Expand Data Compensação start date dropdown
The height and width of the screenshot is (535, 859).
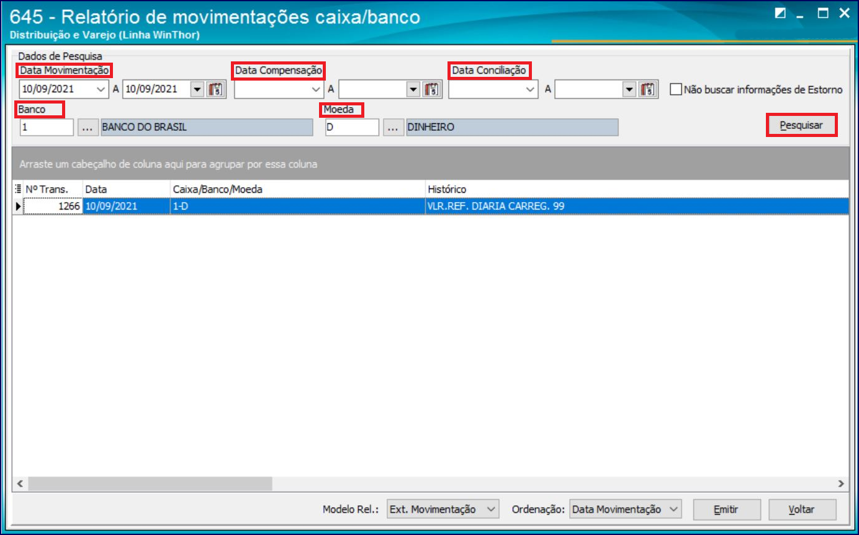click(x=317, y=89)
